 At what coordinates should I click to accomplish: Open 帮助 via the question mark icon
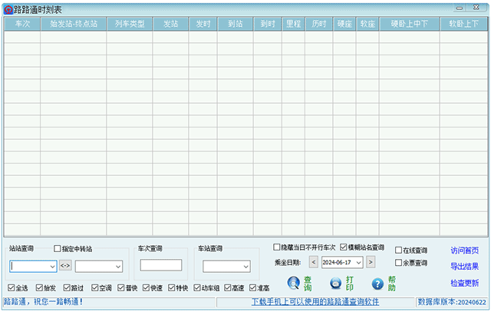coord(377,284)
